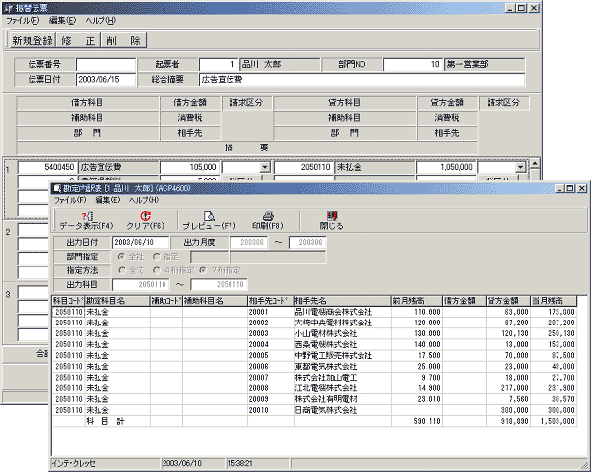591x472 pixels.
Task: Click status bar text インテ・クレッセ
Action: (74, 464)
